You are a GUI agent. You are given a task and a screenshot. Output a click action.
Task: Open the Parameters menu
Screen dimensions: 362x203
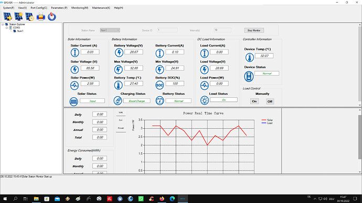point(59,8)
